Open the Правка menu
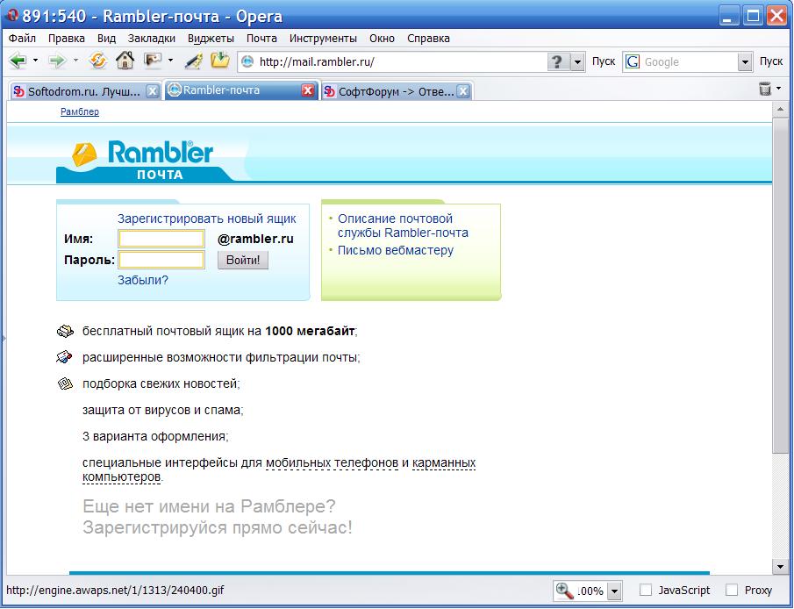794x609 pixels. (x=67, y=39)
